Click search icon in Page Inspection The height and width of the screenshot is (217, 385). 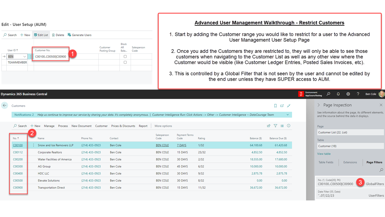381,170
